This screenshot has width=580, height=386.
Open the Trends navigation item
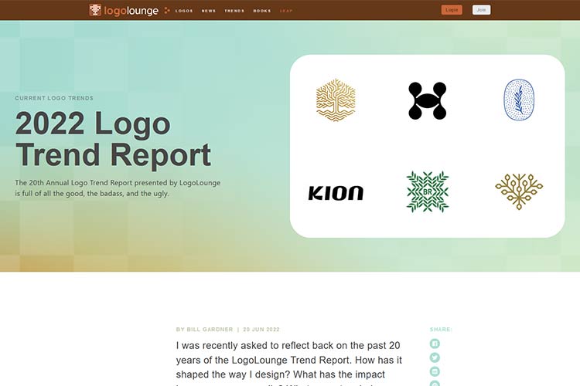click(234, 11)
